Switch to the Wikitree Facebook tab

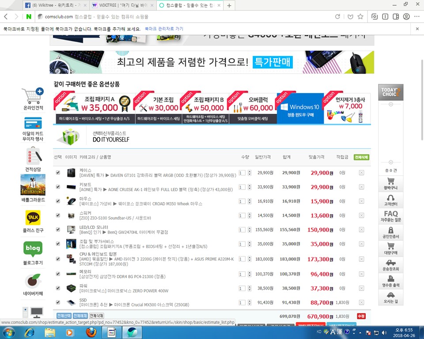click(55, 5)
